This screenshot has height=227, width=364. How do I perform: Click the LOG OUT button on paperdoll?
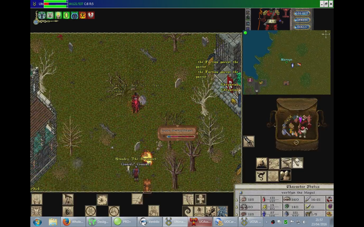click(302, 13)
